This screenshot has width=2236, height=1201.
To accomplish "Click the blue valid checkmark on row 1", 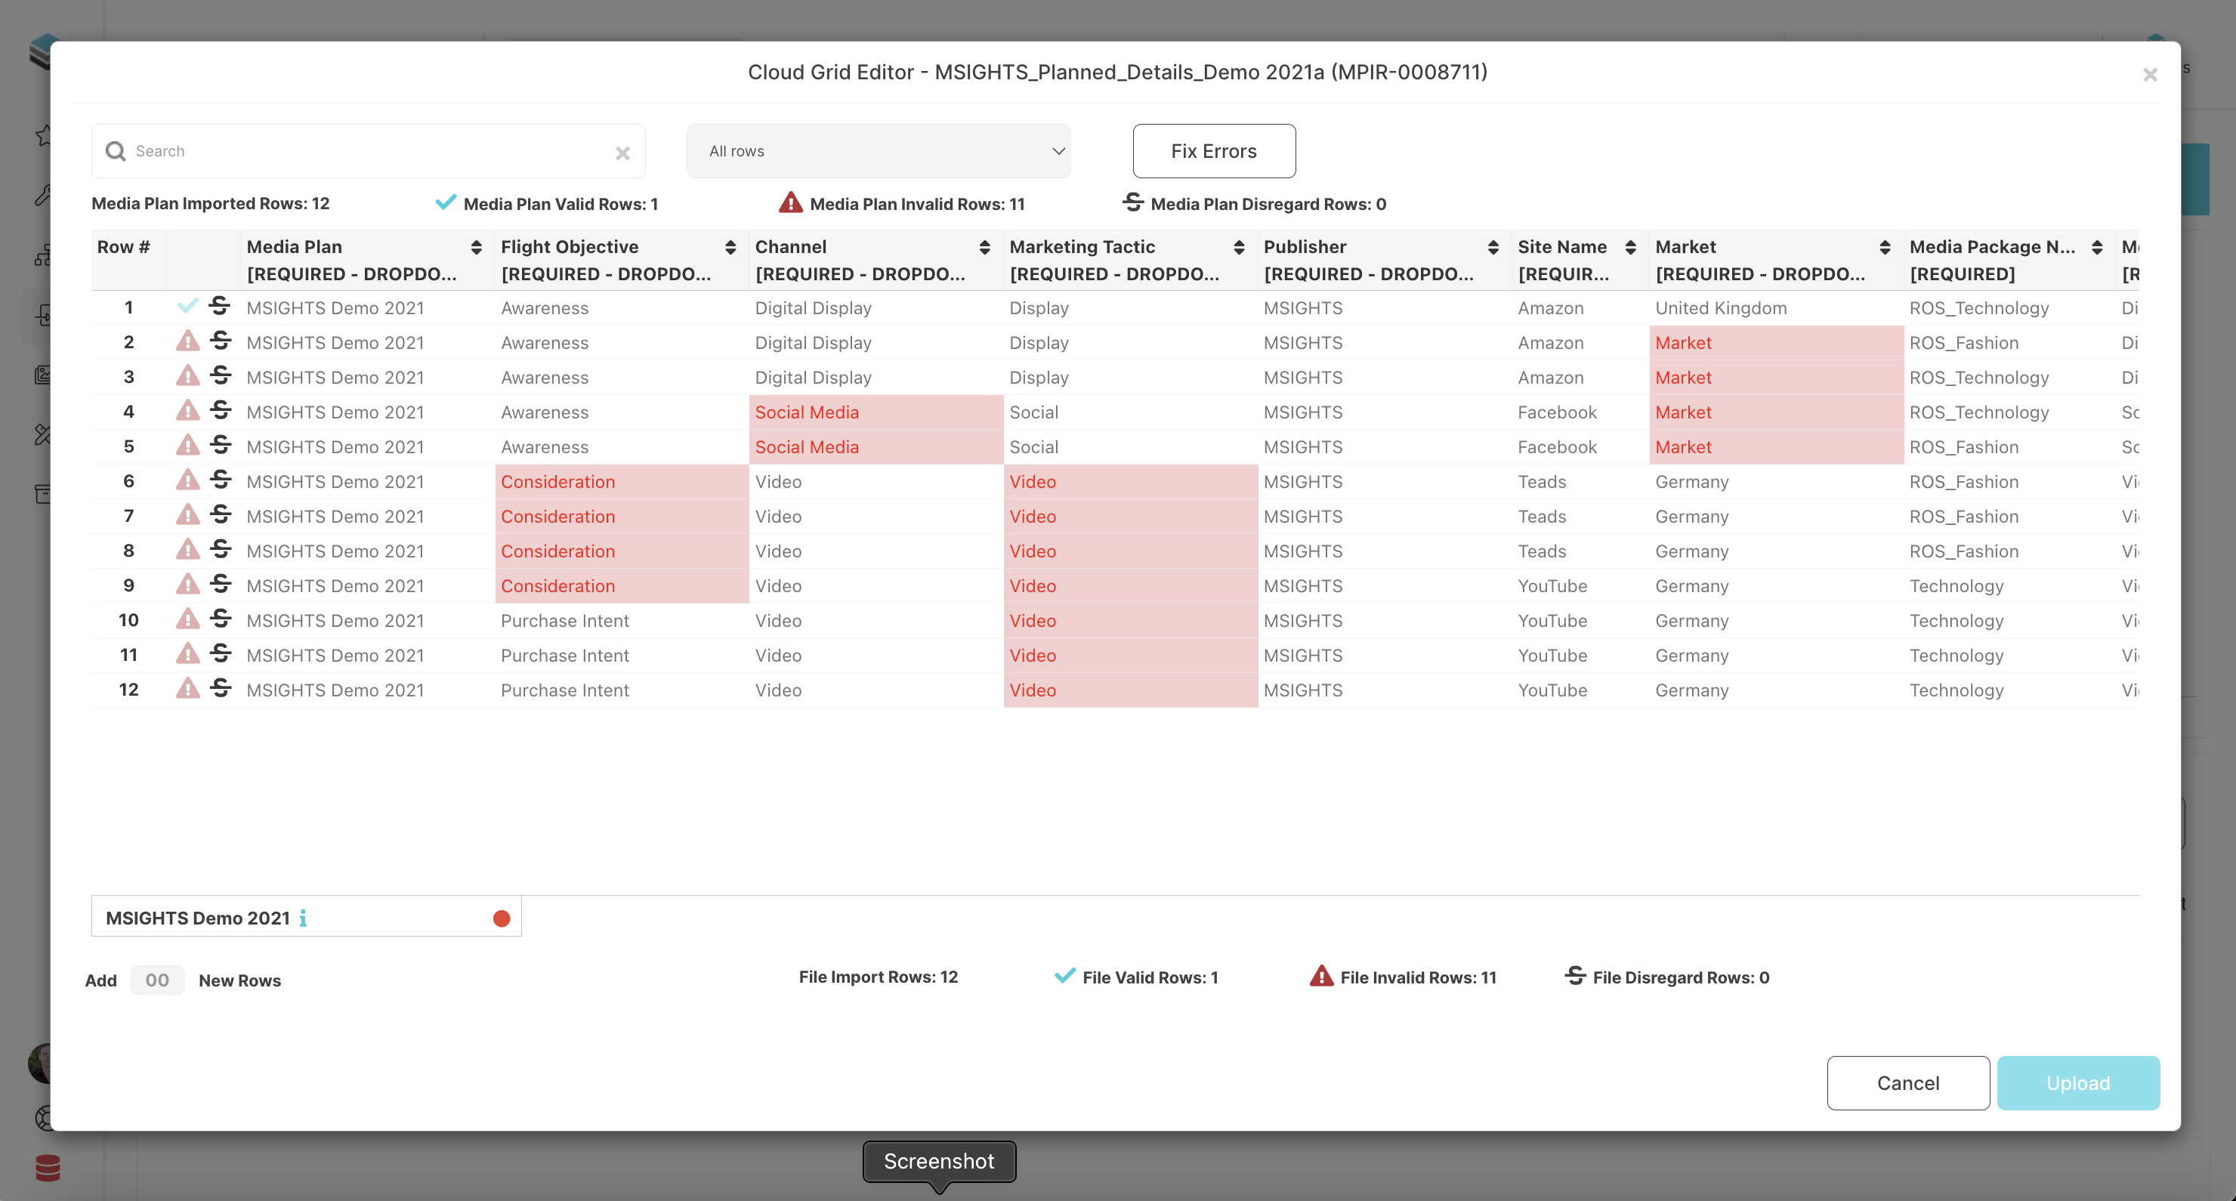I will click(x=188, y=307).
